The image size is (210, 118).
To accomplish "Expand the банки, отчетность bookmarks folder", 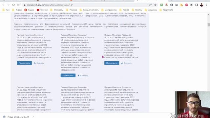I will pyautogui.click(x=89, y=10).
